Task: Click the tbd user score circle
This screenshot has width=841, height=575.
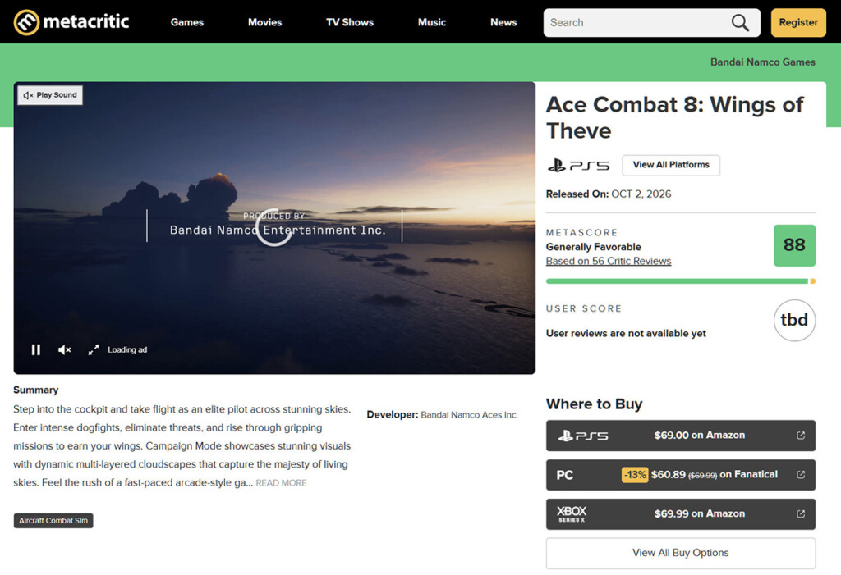Action: (x=794, y=321)
